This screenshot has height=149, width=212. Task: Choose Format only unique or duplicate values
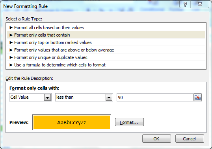106,57
